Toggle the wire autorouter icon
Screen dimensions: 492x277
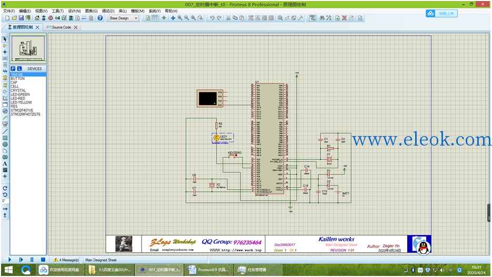(313, 18)
